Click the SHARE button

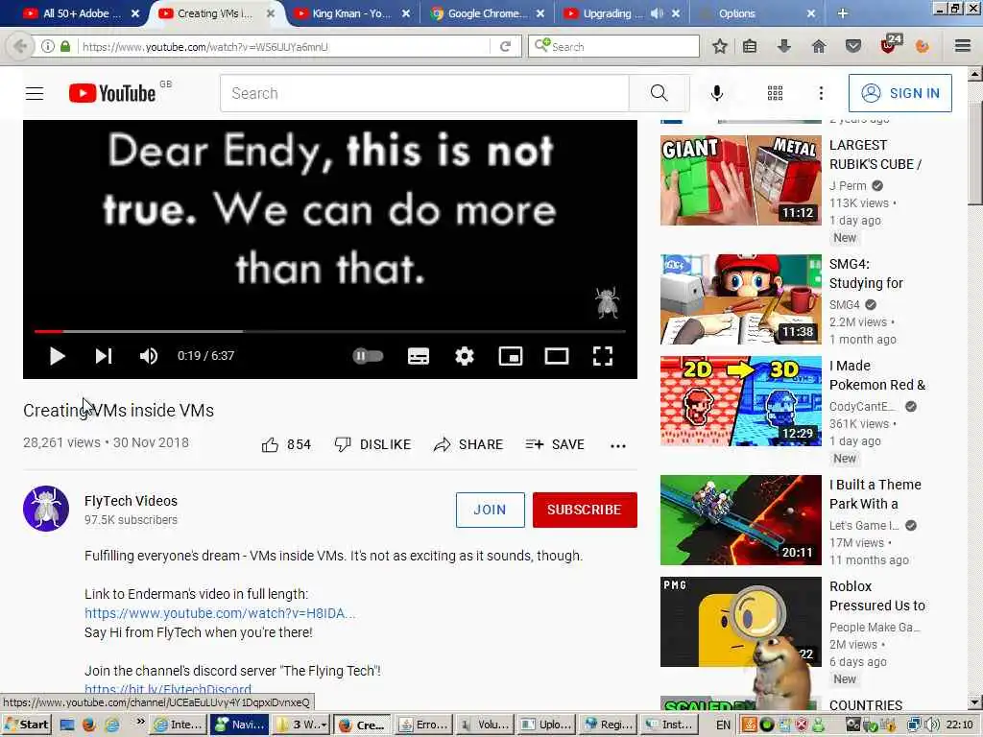click(468, 445)
